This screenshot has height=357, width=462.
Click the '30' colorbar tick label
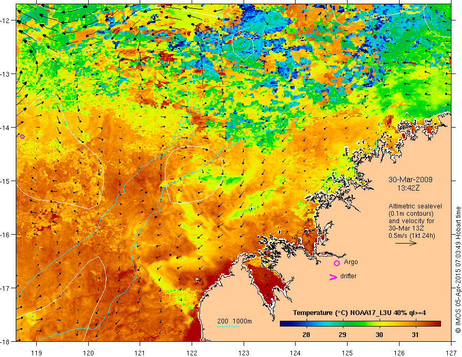[379, 334]
